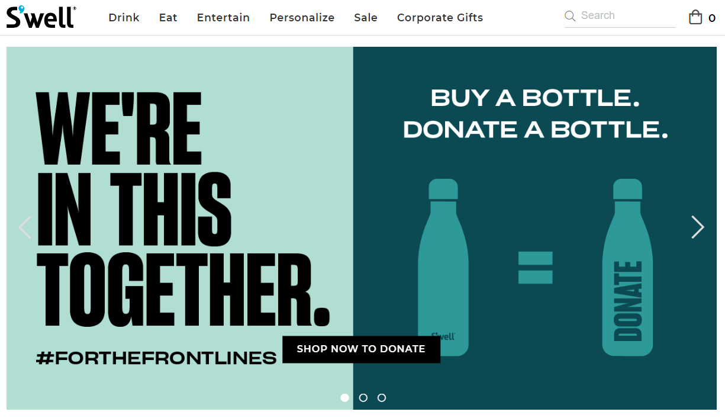Go to next slide with right arrow

698,227
